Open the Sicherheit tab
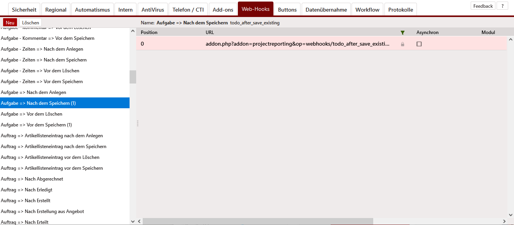Viewport: 514px width, 225px height. [24, 10]
